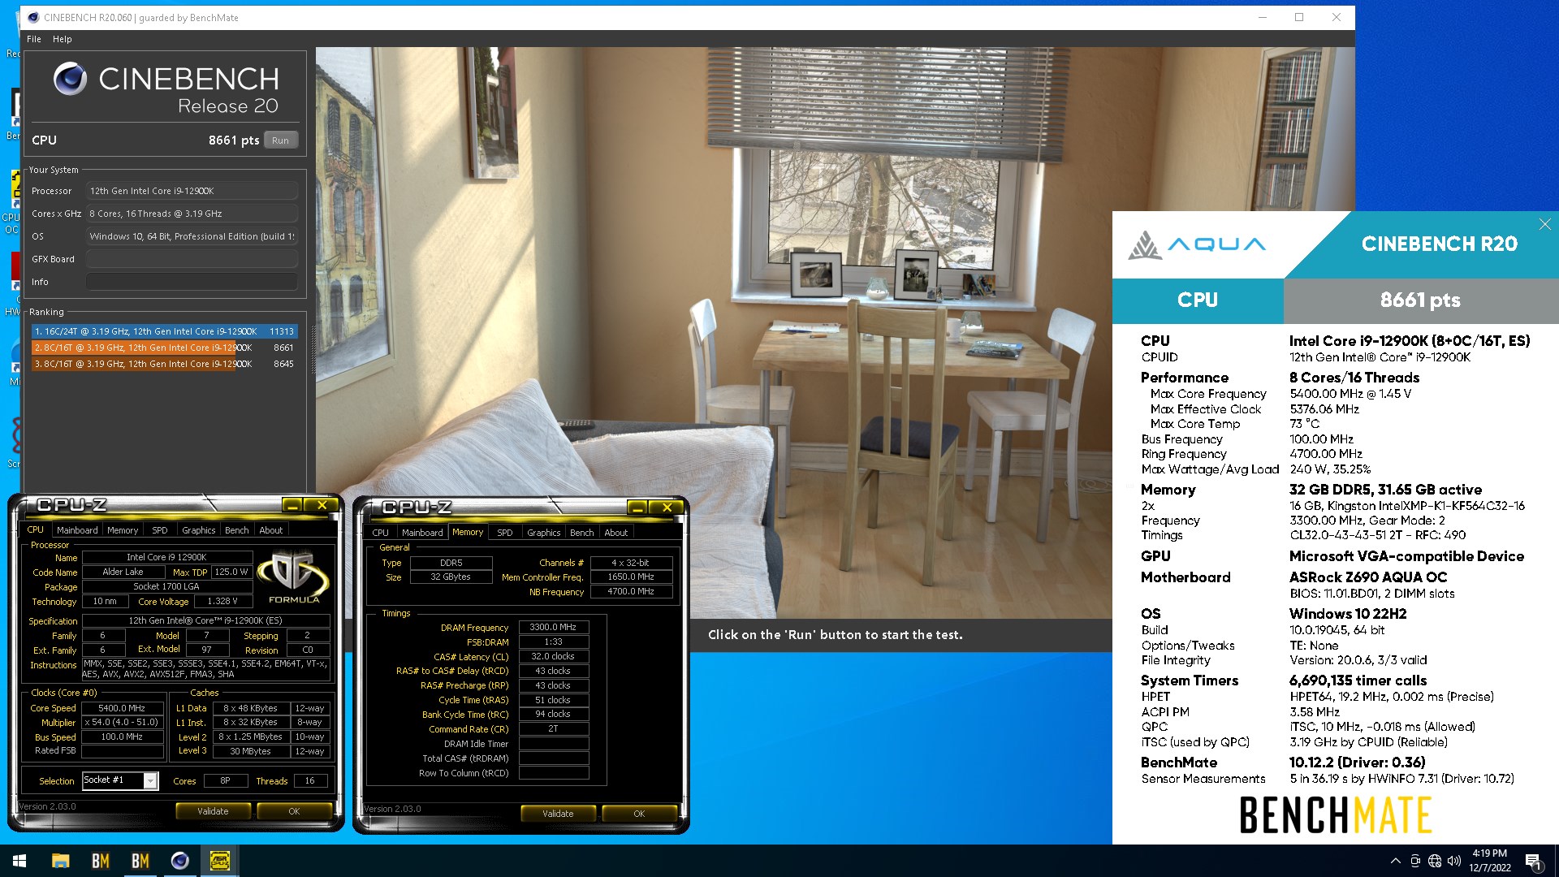Screen dimensions: 1559x877
Task: Open Bench tab in right CPU-Z window
Action: coord(582,533)
